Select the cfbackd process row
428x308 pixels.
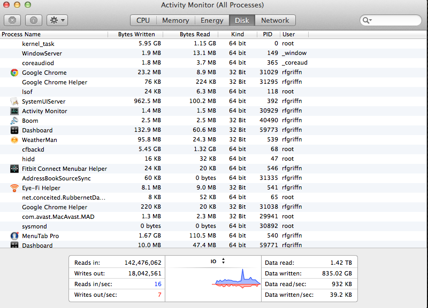click(x=213, y=149)
